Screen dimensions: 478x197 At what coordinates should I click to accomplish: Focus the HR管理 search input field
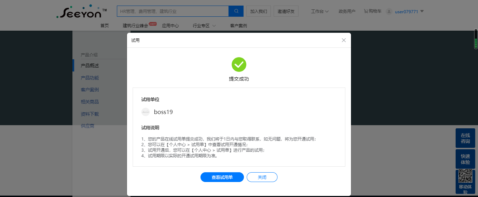(173, 11)
